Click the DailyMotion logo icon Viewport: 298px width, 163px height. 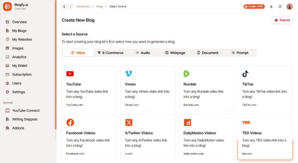188,122
